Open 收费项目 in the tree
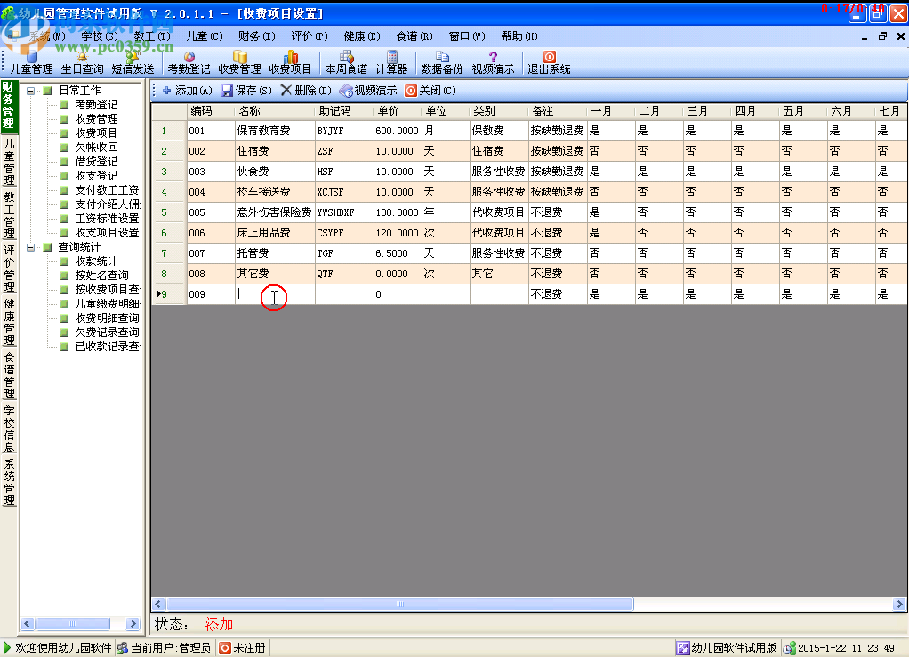Screen dimensions: 909x657 [x=96, y=132]
